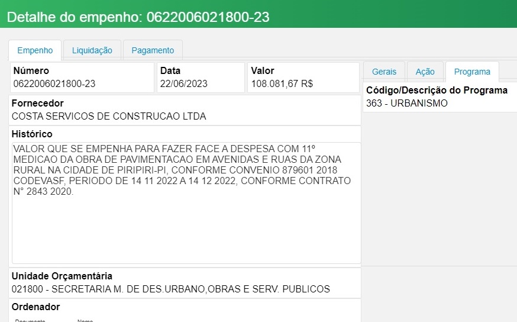Viewport: 517px width, 322px height.
Task: Click the Histórico field label
Action: point(32,134)
